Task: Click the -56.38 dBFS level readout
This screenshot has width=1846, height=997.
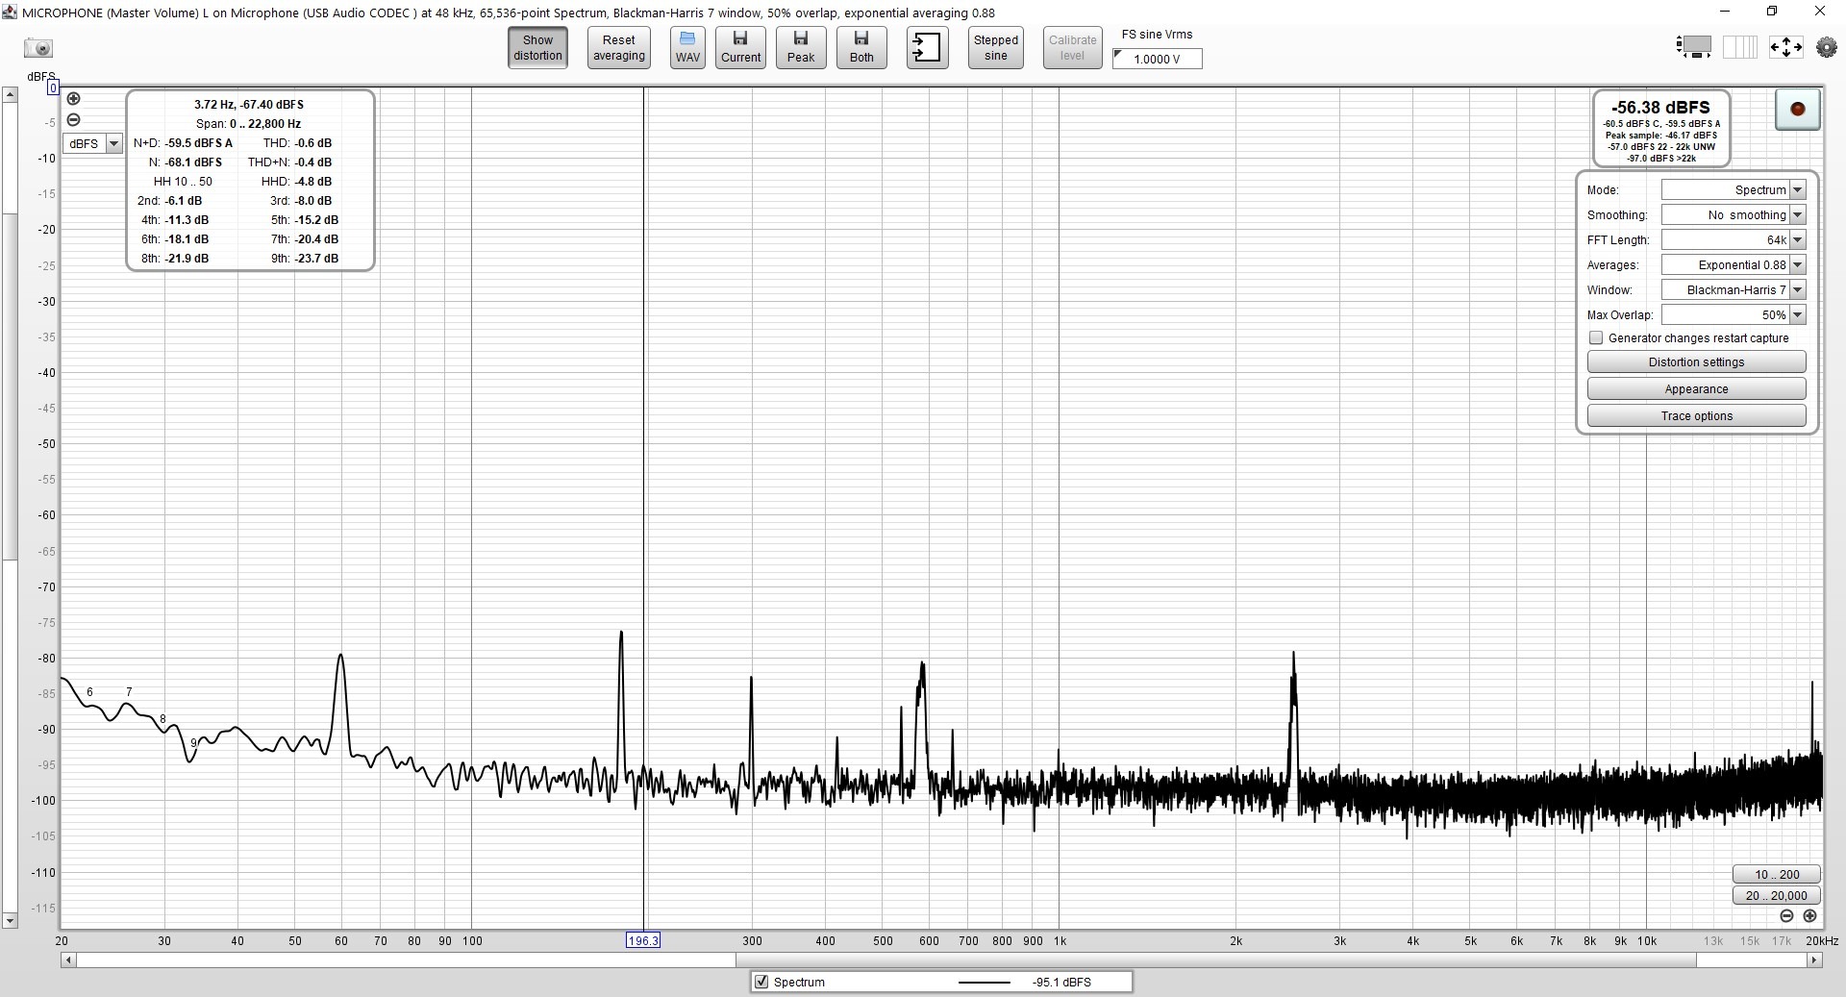Action: tap(1660, 108)
